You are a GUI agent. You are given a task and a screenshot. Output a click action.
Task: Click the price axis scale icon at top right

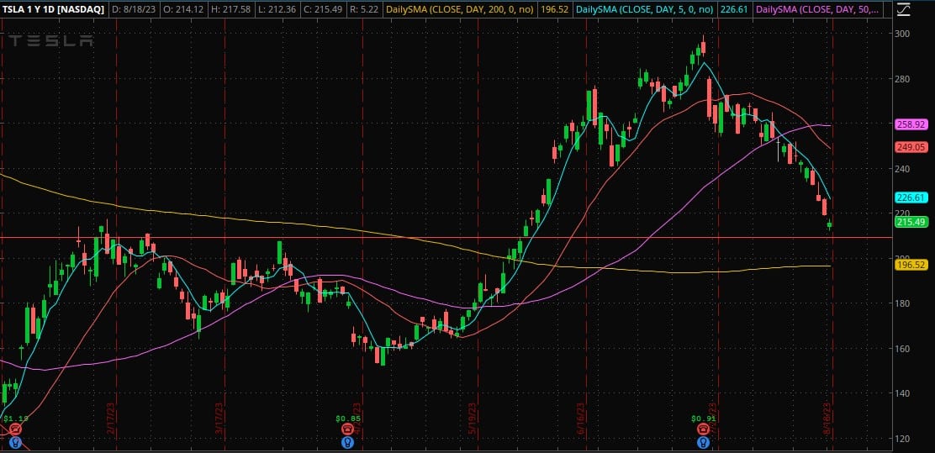(x=903, y=9)
